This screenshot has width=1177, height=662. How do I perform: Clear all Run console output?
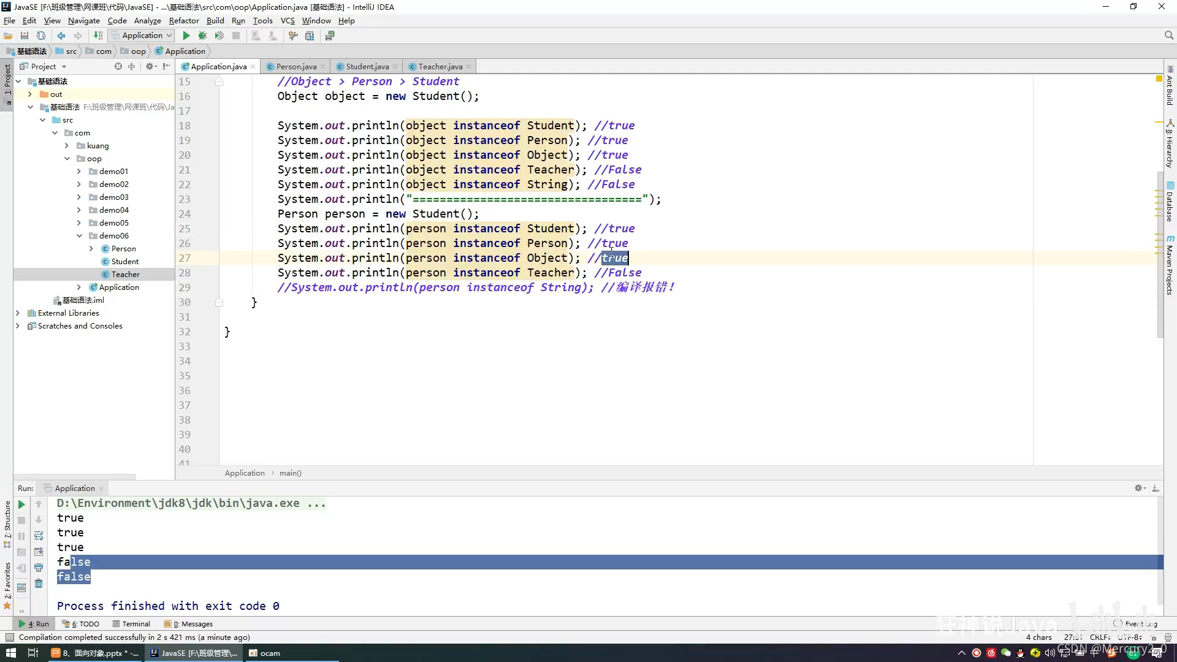tap(39, 584)
